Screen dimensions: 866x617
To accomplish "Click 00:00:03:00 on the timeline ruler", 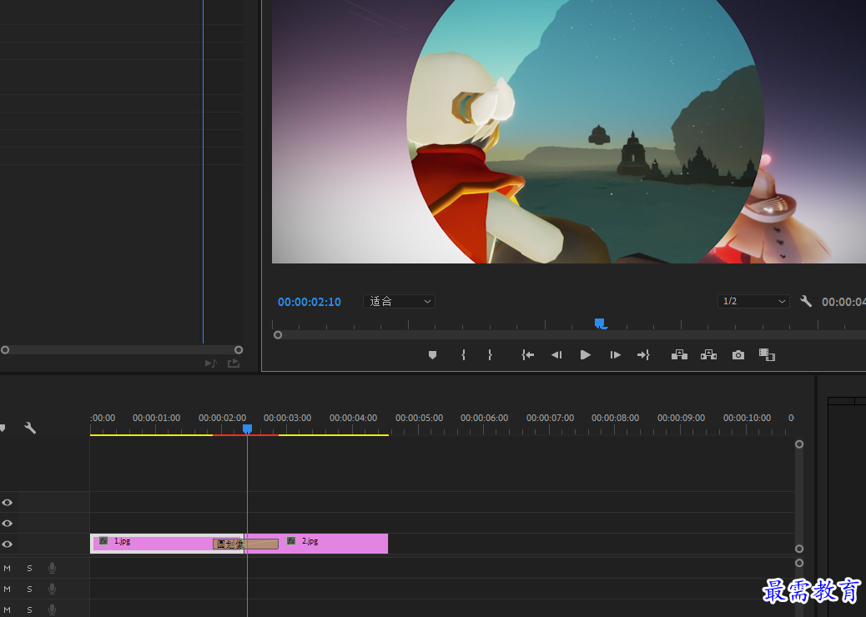I will click(287, 419).
